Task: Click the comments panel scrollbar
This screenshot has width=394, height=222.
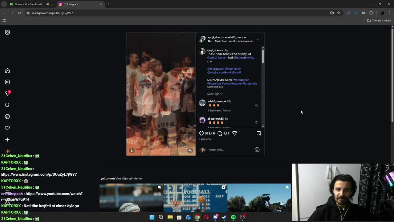Action: [263, 56]
